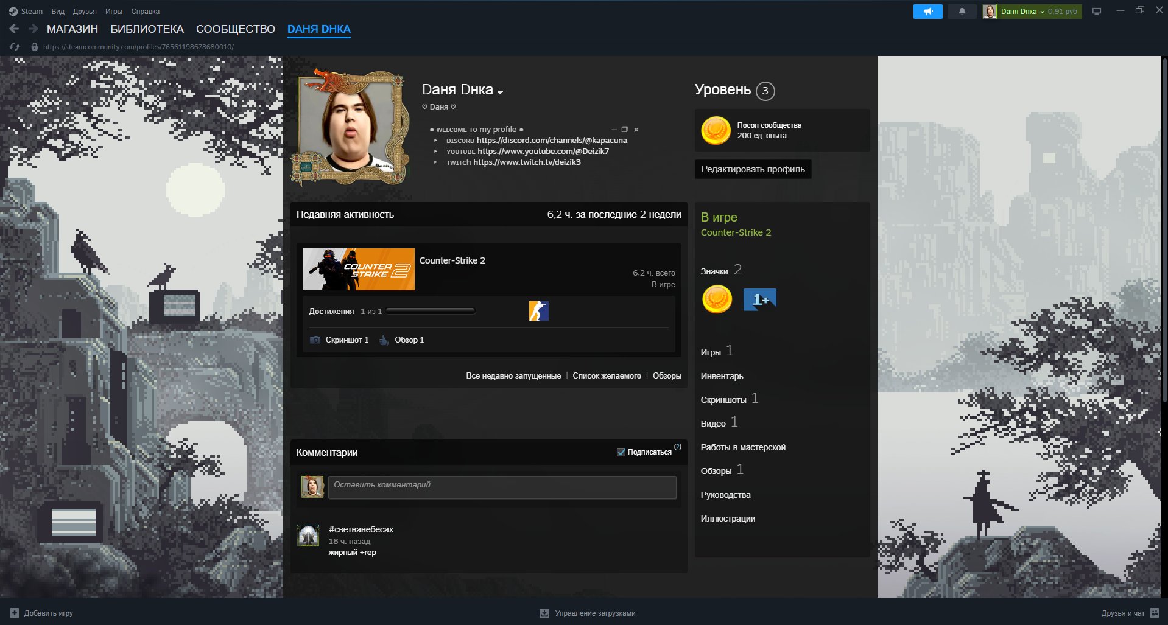The width and height of the screenshot is (1168, 625).
Task: Open the Discord link in the profile summary
Action: (552, 140)
